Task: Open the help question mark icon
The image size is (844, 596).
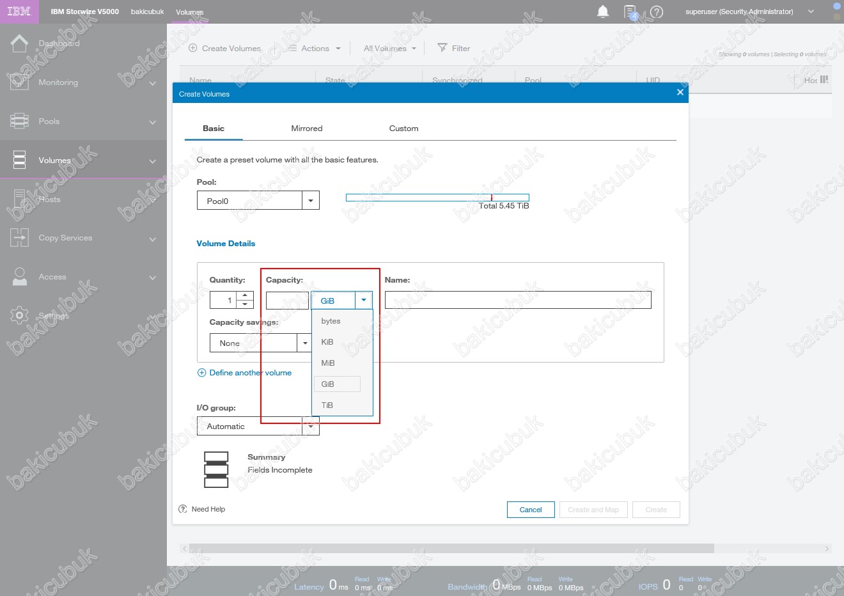Action: tap(657, 12)
